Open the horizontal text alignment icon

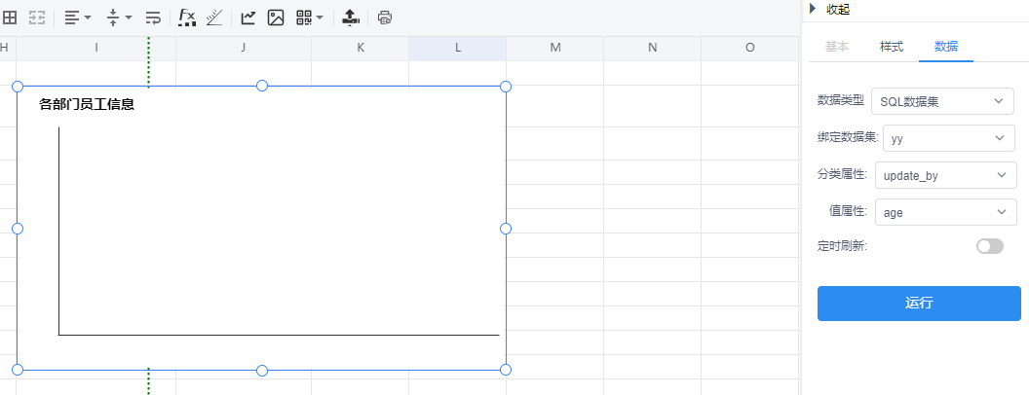pyautogui.click(x=72, y=18)
